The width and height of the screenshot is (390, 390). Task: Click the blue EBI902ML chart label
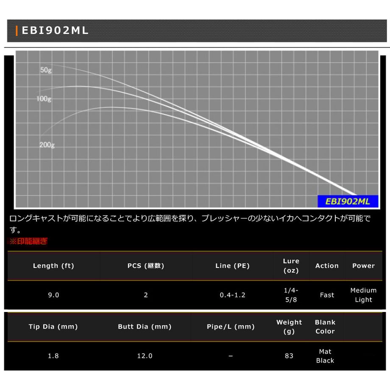(x=348, y=201)
